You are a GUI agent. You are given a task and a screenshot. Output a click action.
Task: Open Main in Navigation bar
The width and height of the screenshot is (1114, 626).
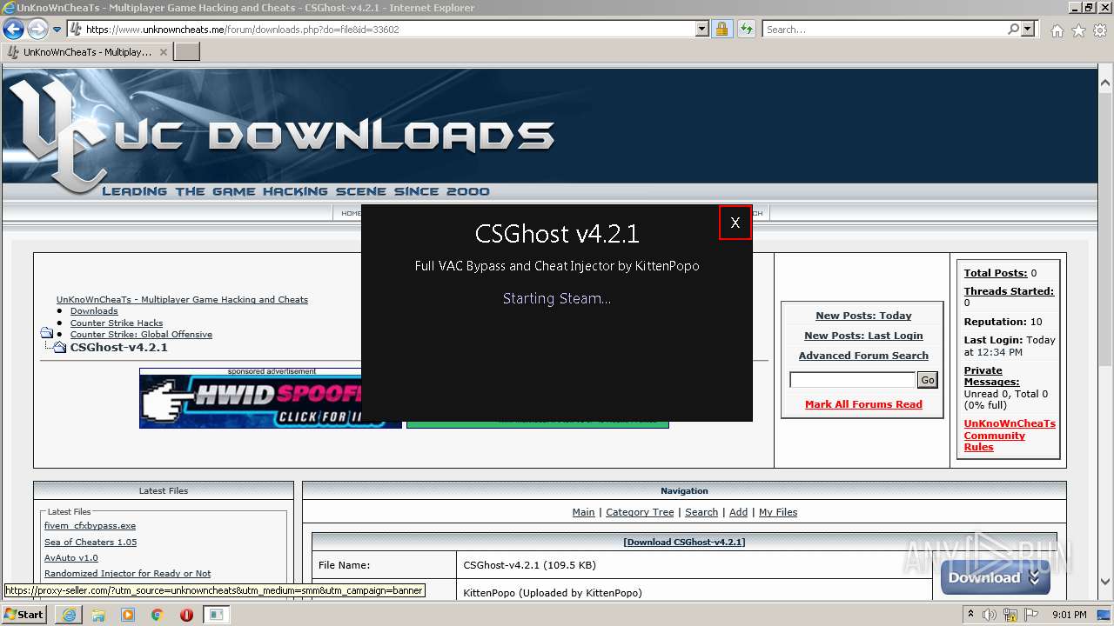[x=583, y=512]
